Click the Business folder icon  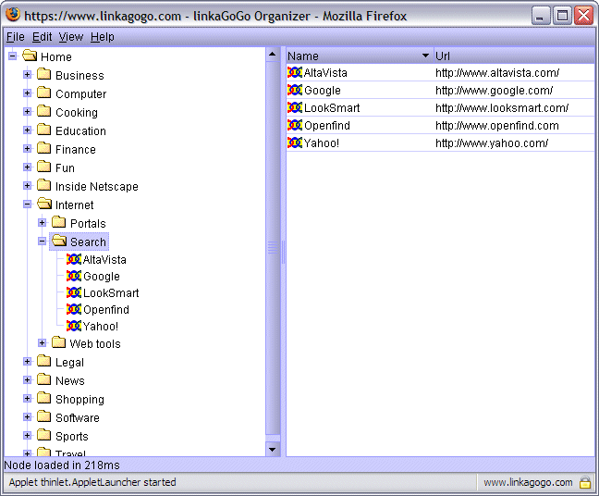pyautogui.click(x=44, y=74)
